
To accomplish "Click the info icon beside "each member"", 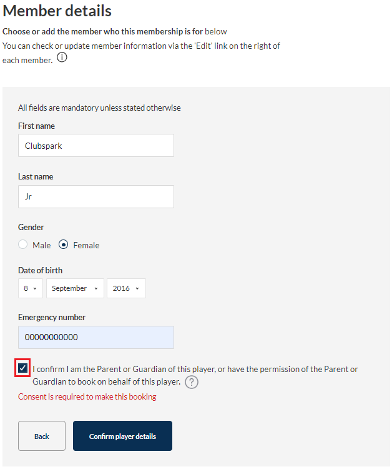I will pyautogui.click(x=62, y=58).
